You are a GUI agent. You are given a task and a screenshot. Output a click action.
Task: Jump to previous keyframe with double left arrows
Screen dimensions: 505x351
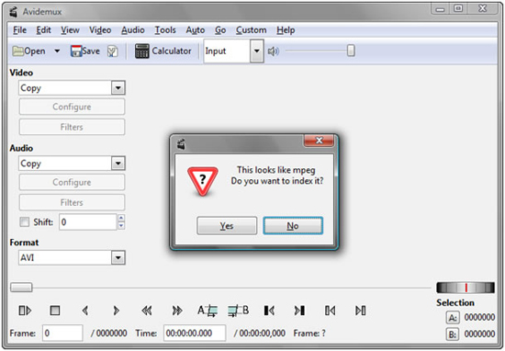click(x=147, y=311)
